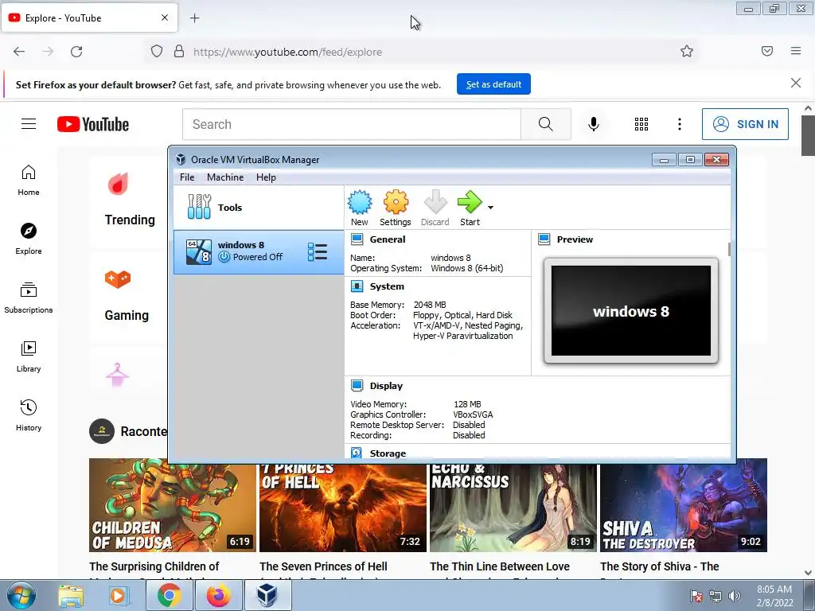The width and height of the screenshot is (815, 611).
Task: Open Firefox Pocket save icon
Action: point(767,51)
